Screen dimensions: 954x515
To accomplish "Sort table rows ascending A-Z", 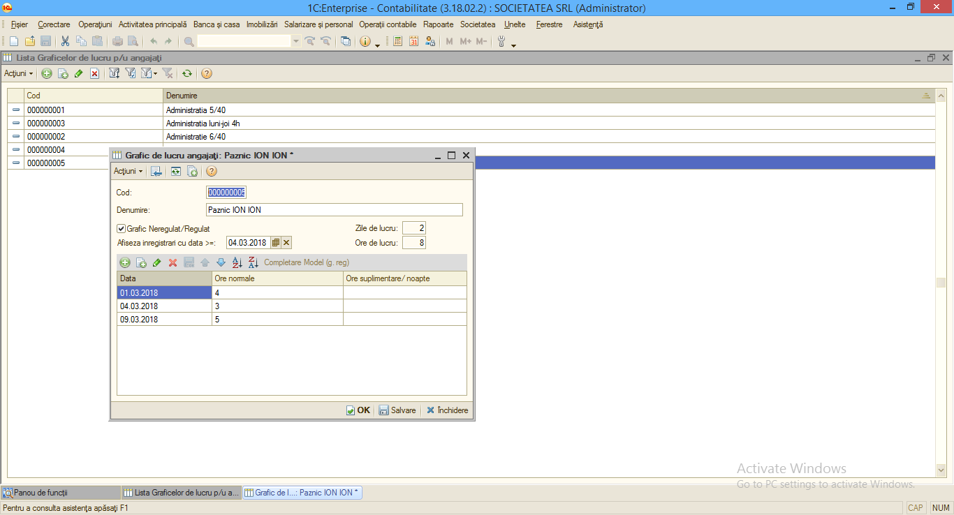I will click(237, 262).
